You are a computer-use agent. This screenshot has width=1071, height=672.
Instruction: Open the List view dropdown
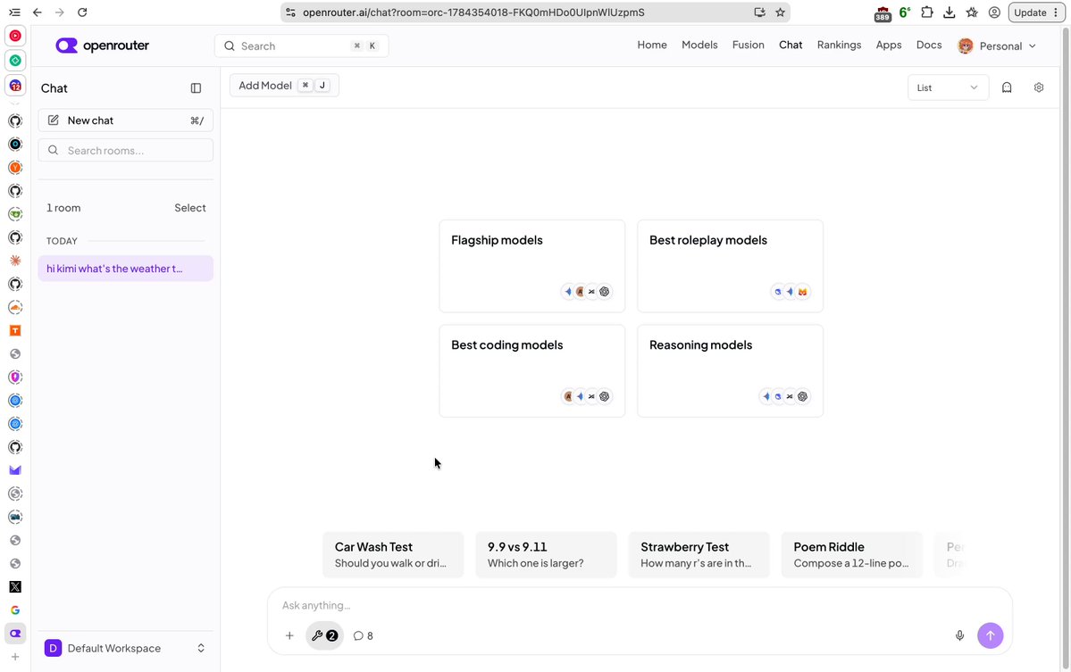[x=948, y=87]
